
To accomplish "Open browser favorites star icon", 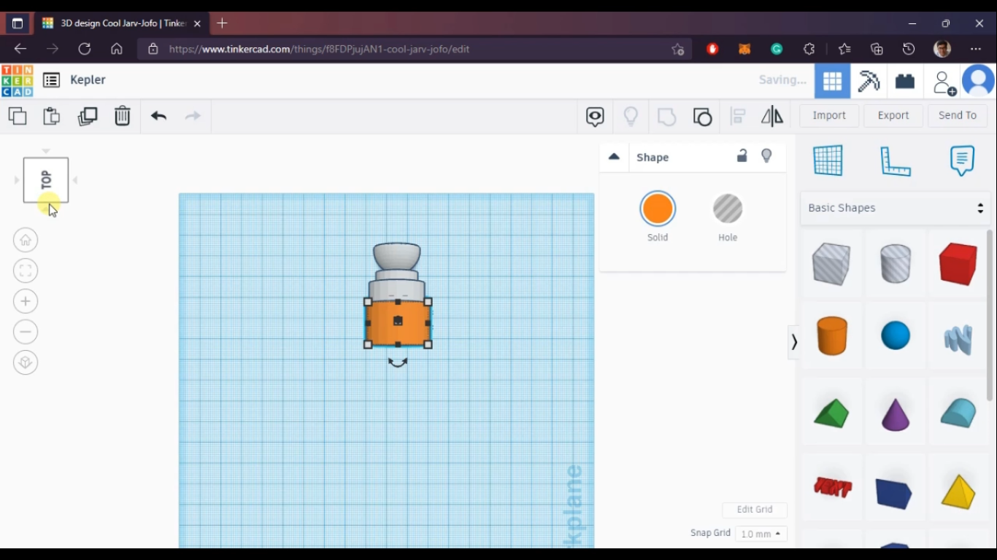I will [x=844, y=49].
